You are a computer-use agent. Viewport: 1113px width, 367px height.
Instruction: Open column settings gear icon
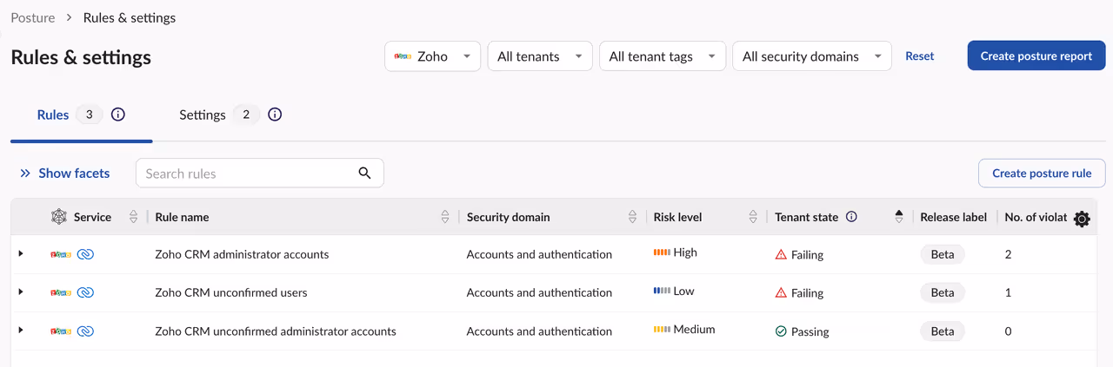[x=1082, y=220]
